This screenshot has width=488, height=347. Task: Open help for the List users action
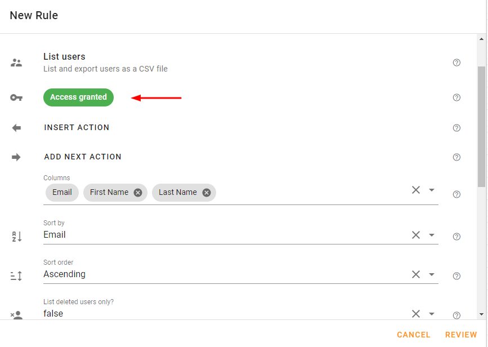456,63
